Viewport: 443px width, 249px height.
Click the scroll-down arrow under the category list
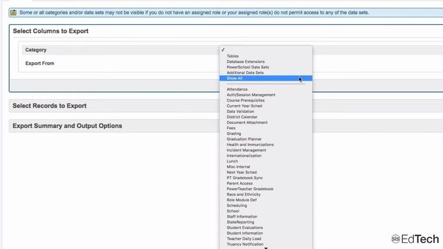tap(266, 248)
